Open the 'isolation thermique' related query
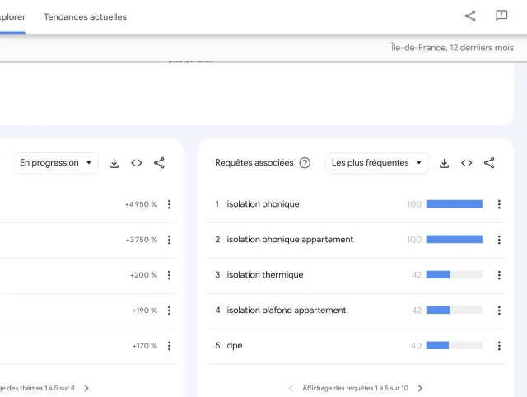 pos(265,275)
